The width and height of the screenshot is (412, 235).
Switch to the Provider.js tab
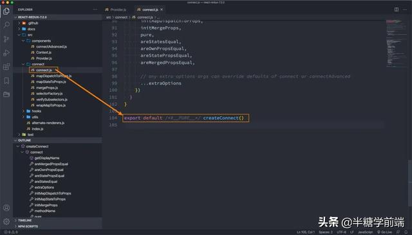click(116, 10)
